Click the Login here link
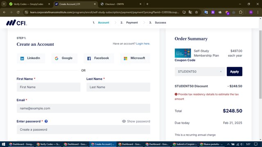Image resolution: width=262 pixels, height=147 pixels. point(143,44)
